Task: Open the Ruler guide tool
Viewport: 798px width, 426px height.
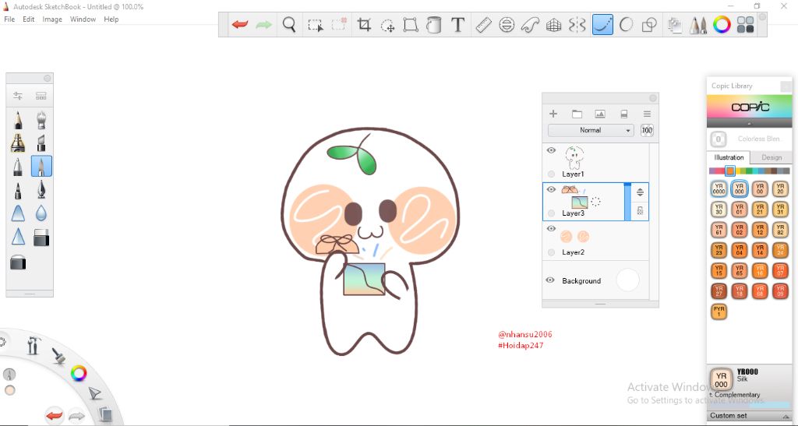Action: 483,24
